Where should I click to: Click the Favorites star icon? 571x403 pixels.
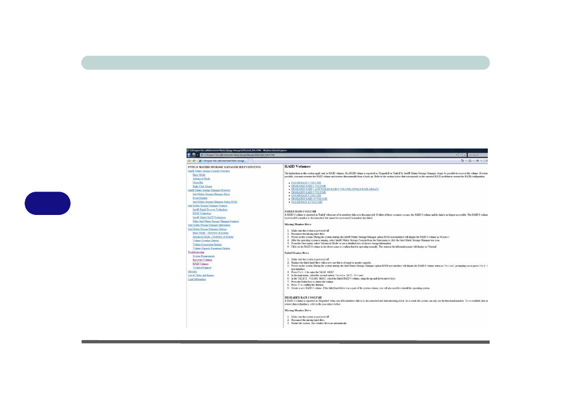coord(189,160)
